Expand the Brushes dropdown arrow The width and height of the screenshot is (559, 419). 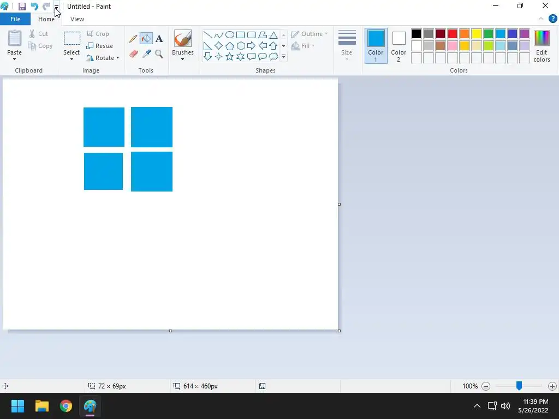[182, 59]
